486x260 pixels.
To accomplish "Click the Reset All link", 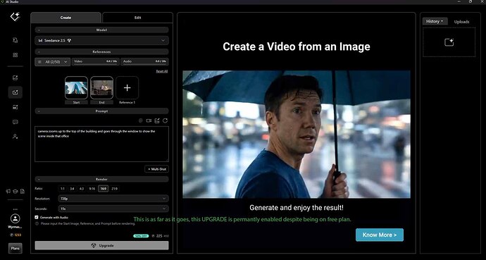I will [x=162, y=71].
